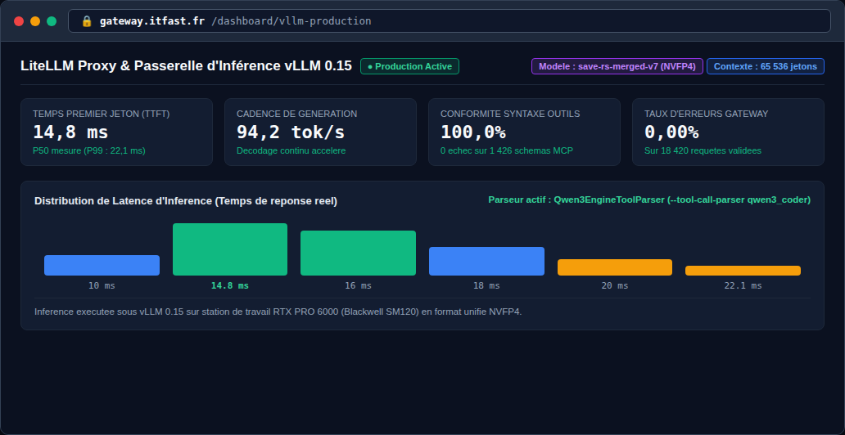845x435 pixels.
Task: Click the 94,2 tok/s value
Action: pos(291,132)
